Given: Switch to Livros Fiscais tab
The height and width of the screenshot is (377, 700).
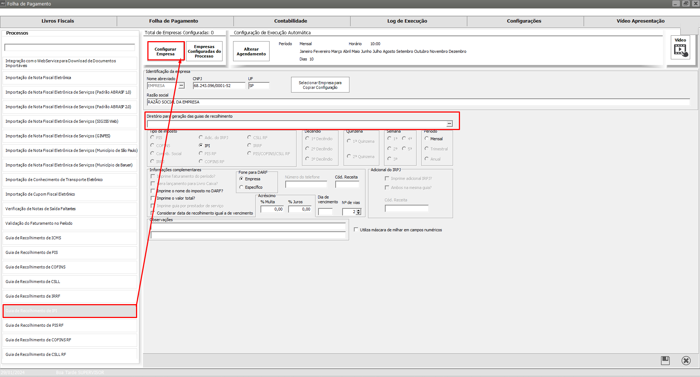Looking at the screenshot, I should click(58, 21).
